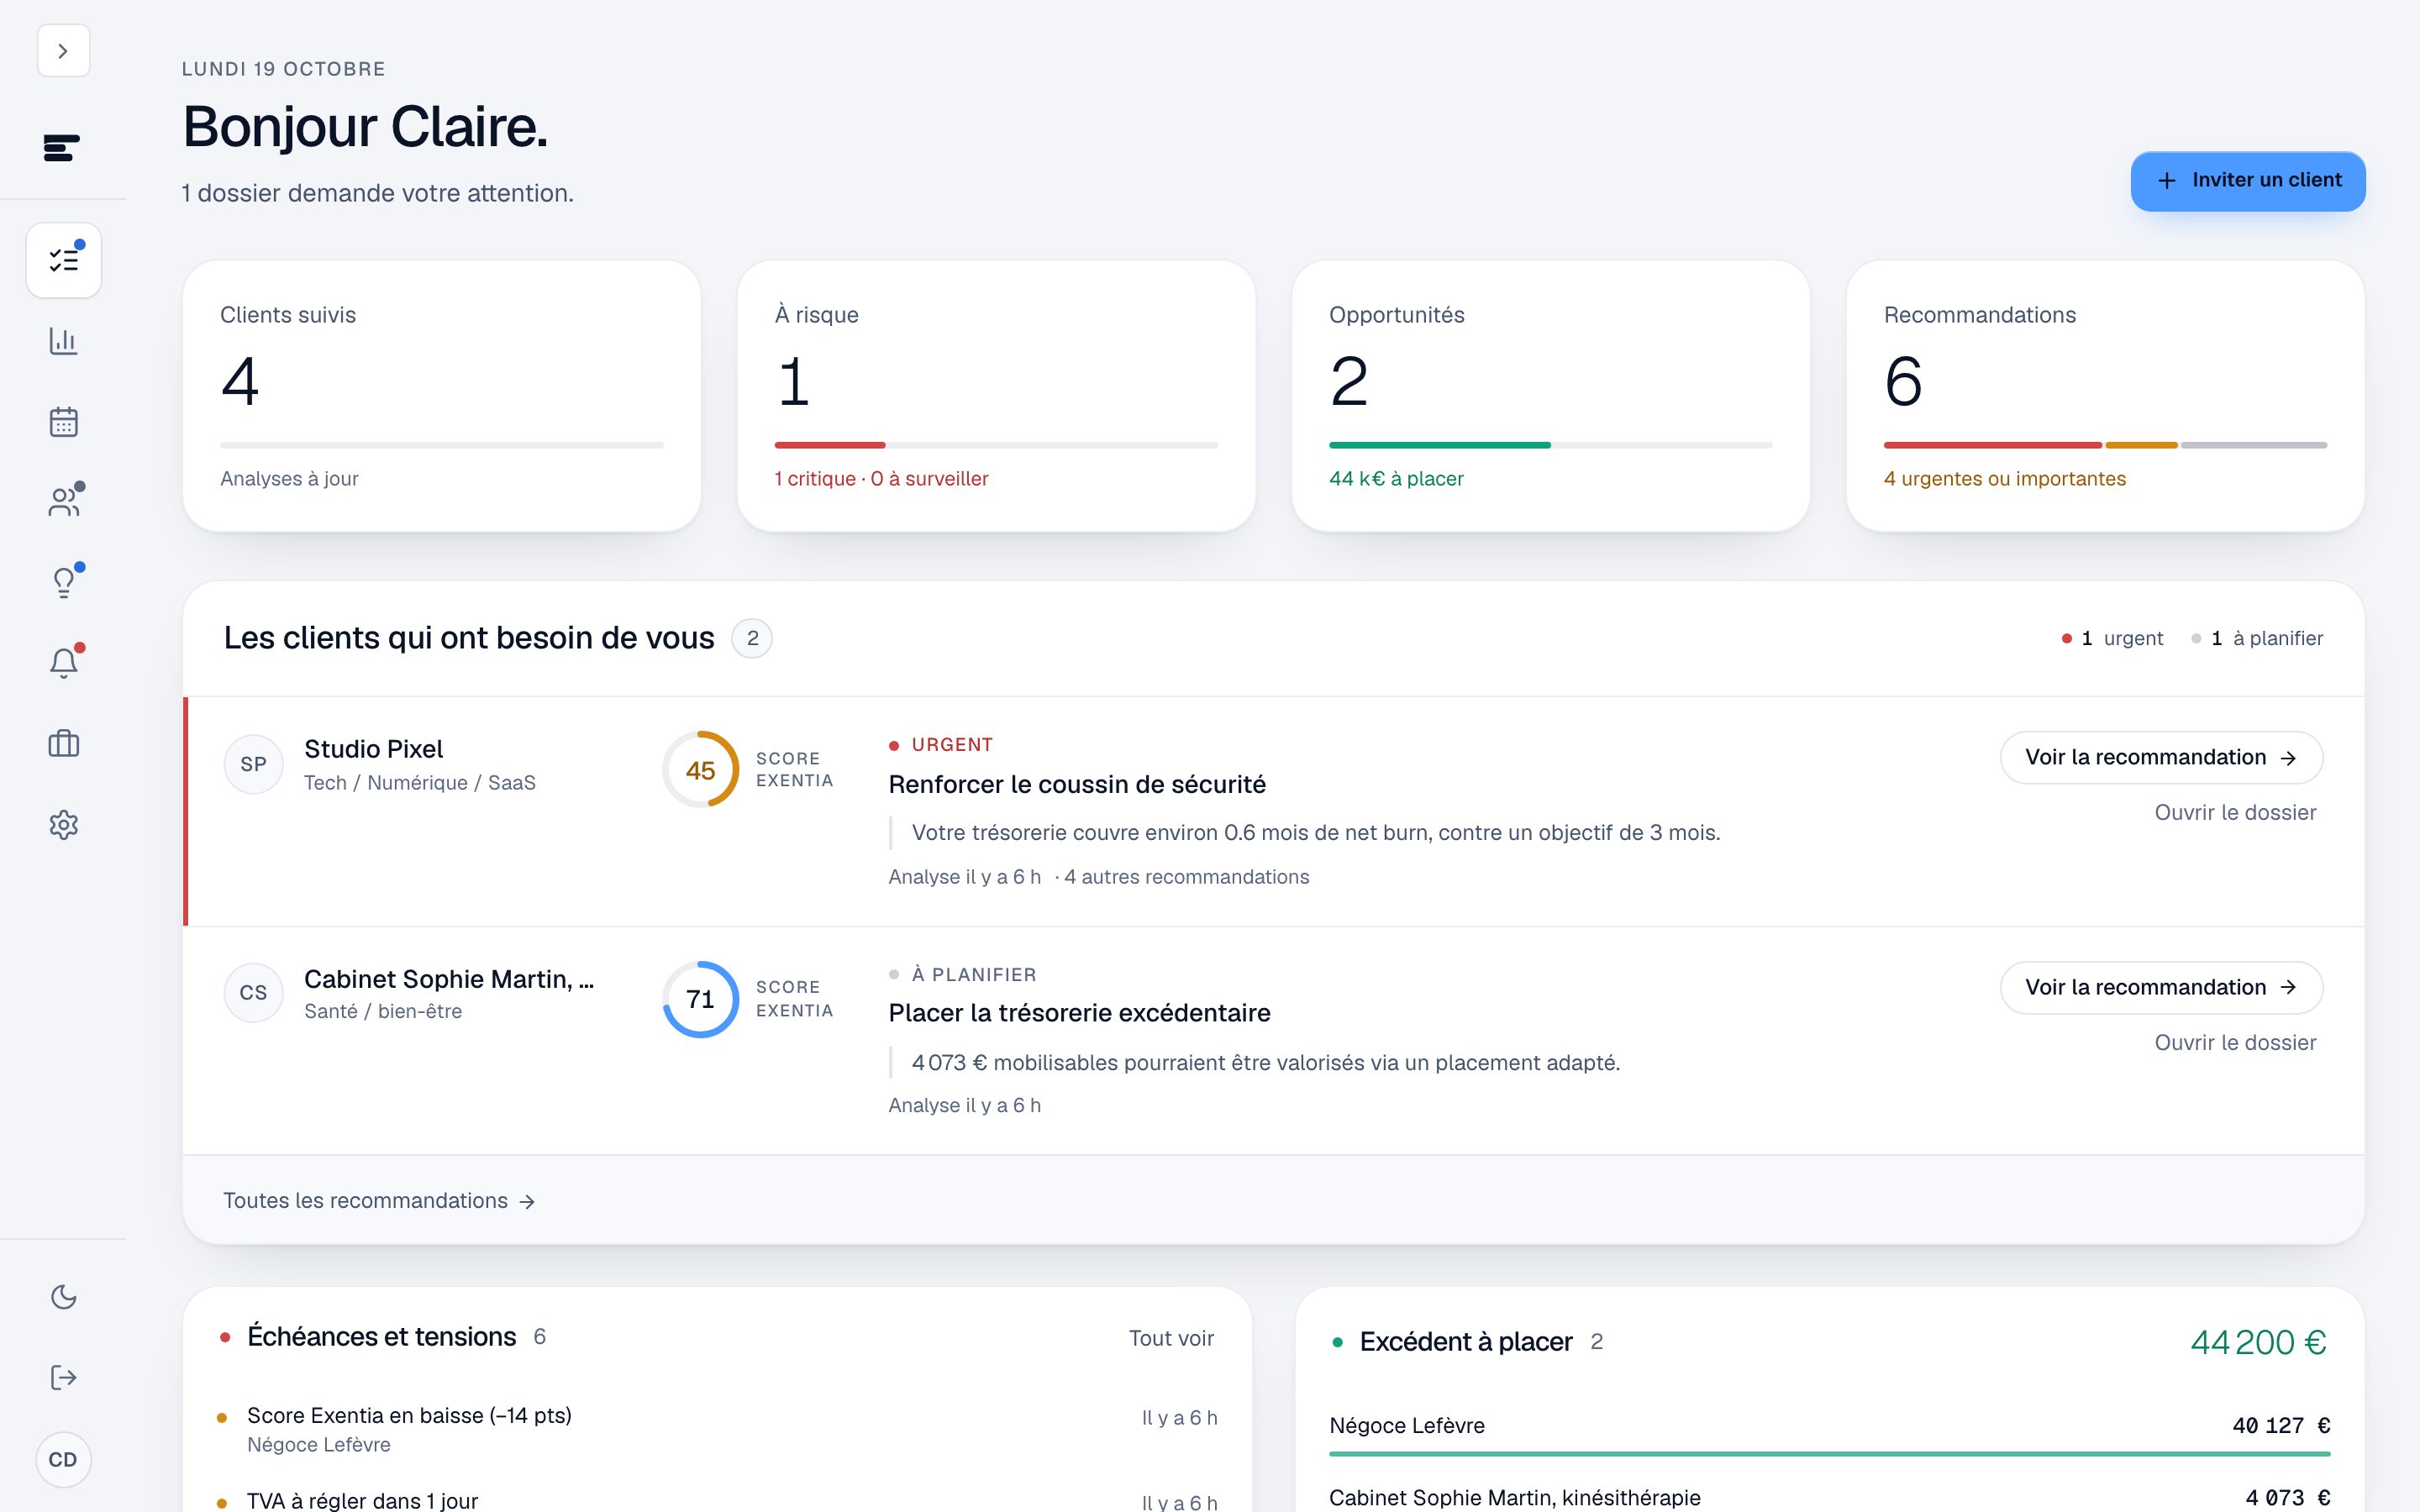Click the logout icon in the sidebar
Viewport: 2420px width, 1512px height.
click(63, 1378)
